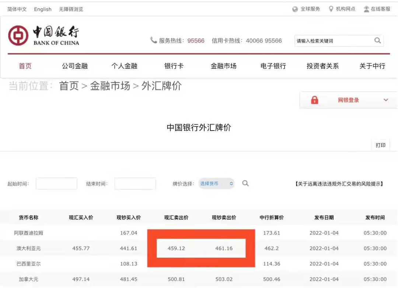This screenshot has width=398, height=288.
Task: Click the magnifier icon next to 选择货币
Action: pyautogui.click(x=245, y=183)
